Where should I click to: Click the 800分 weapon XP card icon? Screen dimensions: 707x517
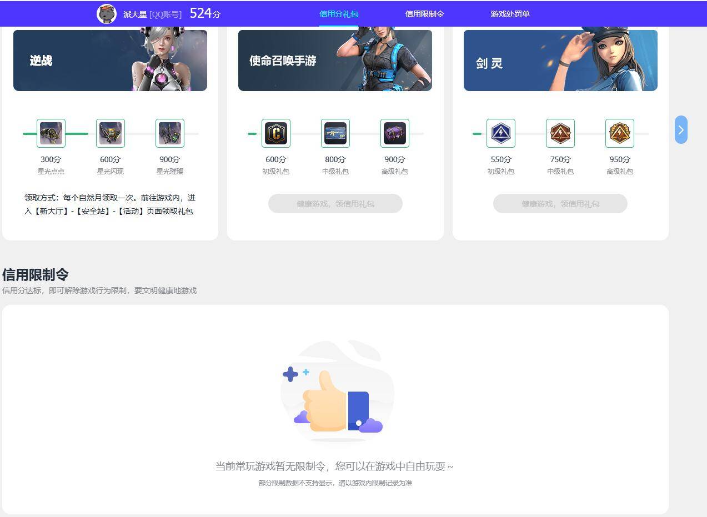335,133
